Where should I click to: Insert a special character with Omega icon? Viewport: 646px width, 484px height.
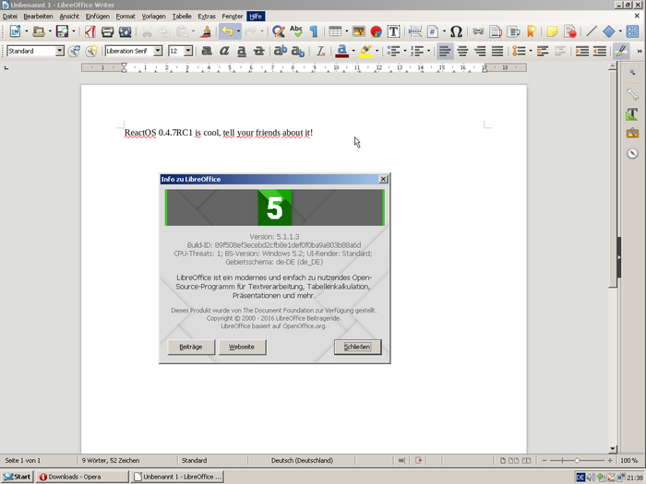pos(456,31)
